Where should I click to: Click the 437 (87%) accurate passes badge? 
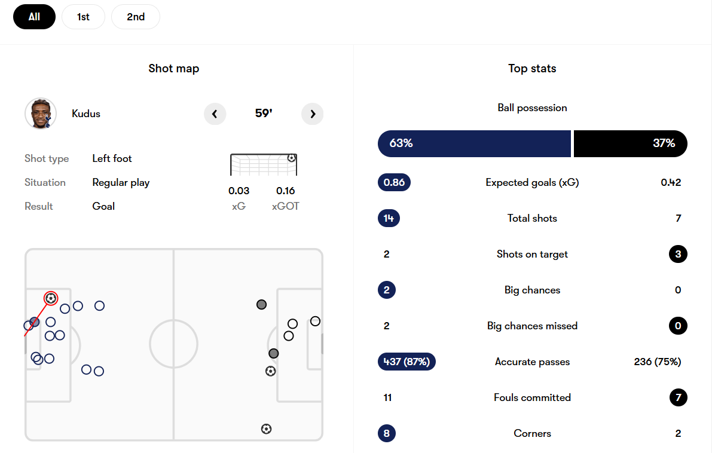pos(407,362)
